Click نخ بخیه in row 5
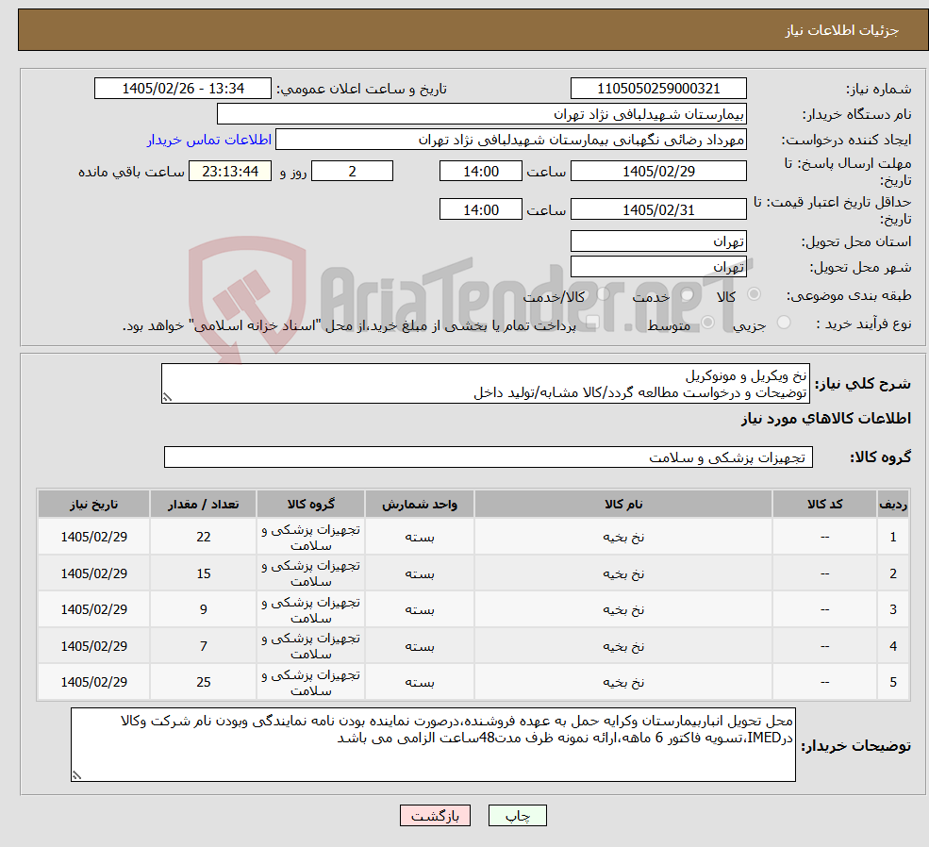929x847 pixels. tap(623, 683)
